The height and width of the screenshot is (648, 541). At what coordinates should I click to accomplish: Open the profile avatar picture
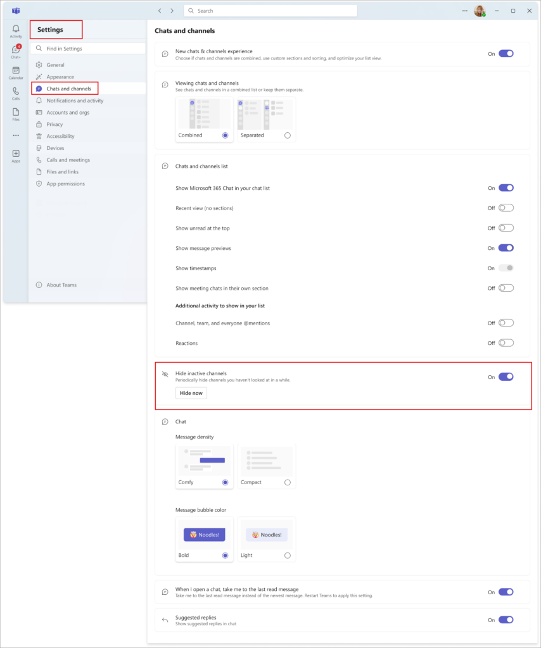480,11
